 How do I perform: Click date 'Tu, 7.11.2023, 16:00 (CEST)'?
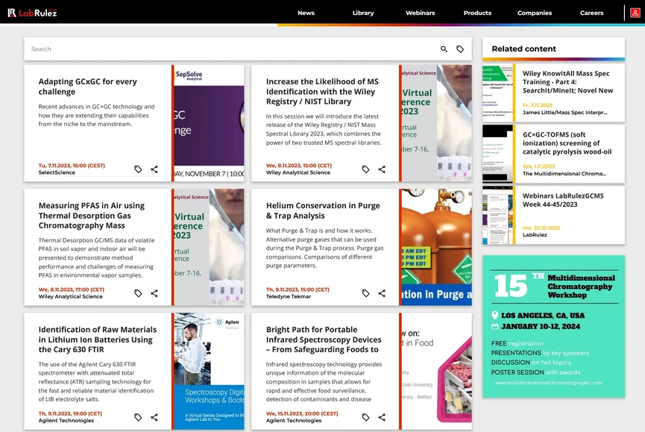click(x=72, y=166)
